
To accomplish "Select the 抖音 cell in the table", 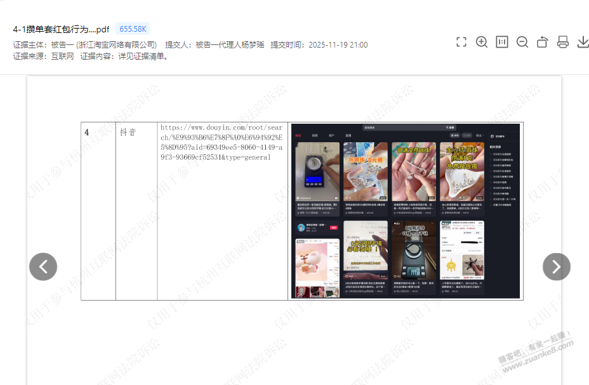I will [x=128, y=133].
